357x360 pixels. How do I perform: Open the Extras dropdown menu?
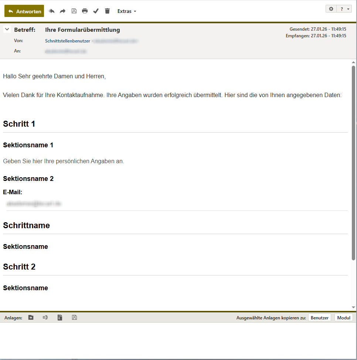tap(127, 11)
